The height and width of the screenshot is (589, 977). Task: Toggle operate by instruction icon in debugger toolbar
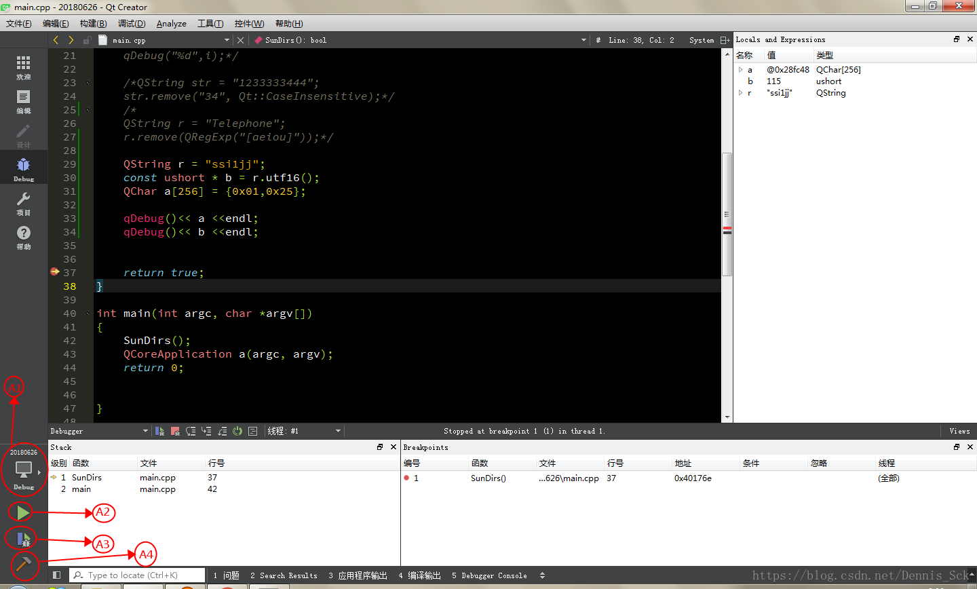pyautogui.click(x=253, y=431)
